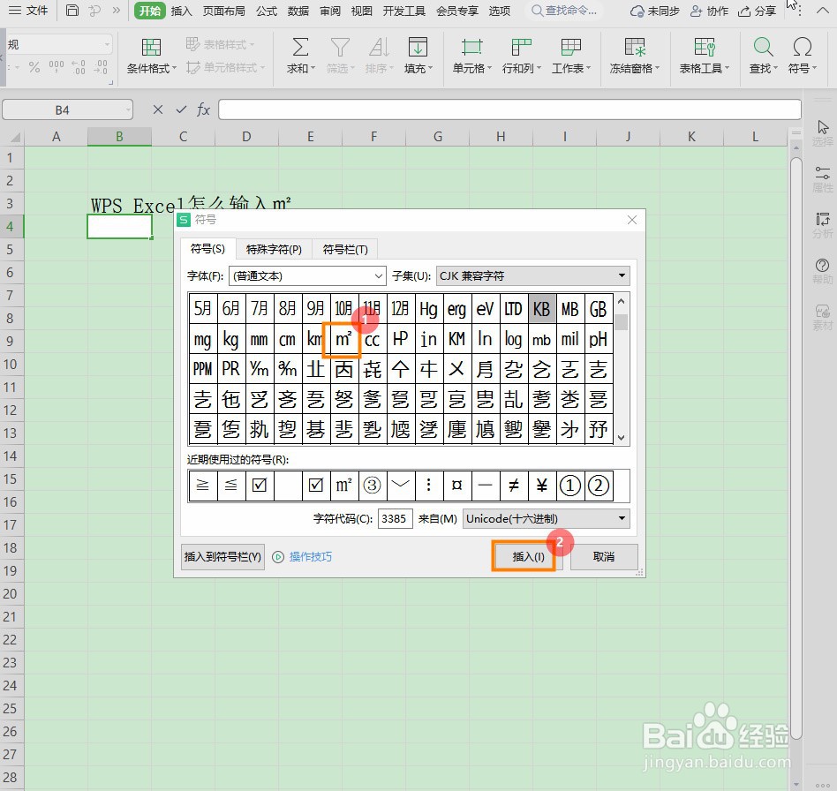Click the B4 name box
The width and height of the screenshot is (837, 791).
(x=63, y=110)
